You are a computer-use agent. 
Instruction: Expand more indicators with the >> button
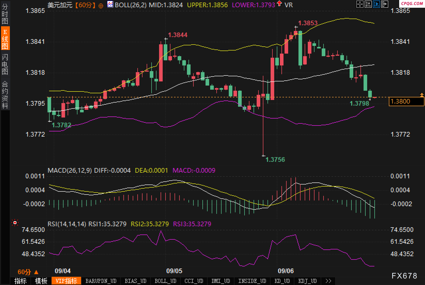328,281
